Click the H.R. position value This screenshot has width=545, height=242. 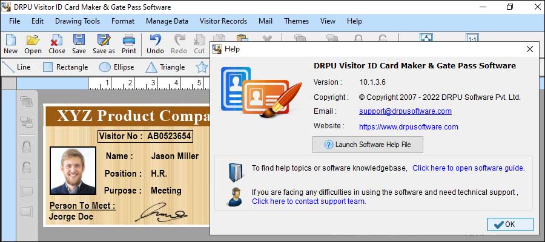tap(159, 174)
